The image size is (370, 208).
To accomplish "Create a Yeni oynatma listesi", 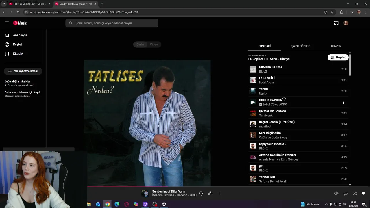I will coord(23,71).
